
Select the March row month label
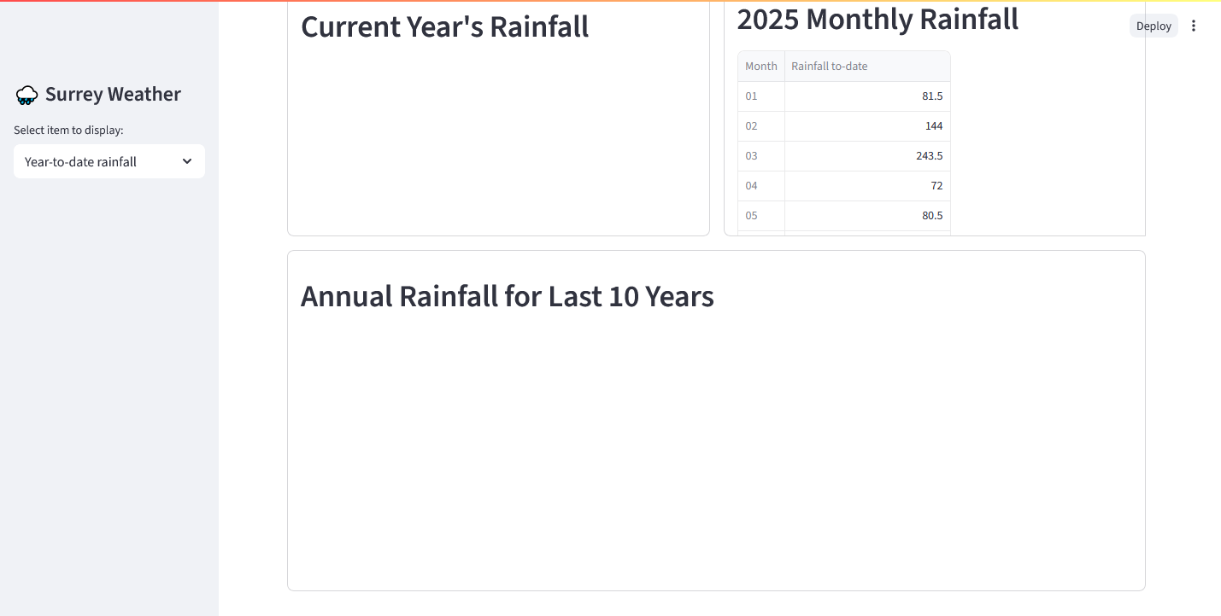(751, 155)
